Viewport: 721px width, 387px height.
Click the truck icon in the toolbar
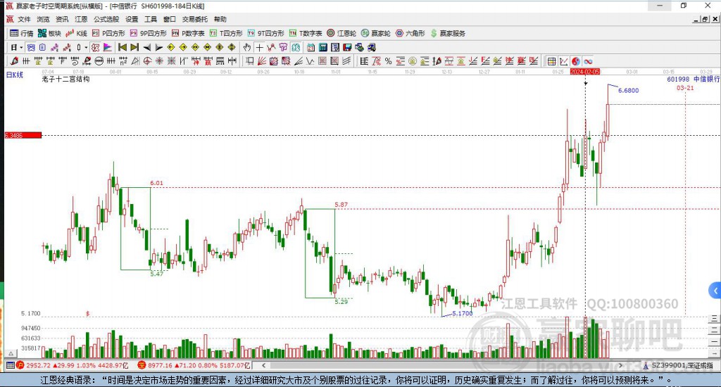click(x=372, y=47)
